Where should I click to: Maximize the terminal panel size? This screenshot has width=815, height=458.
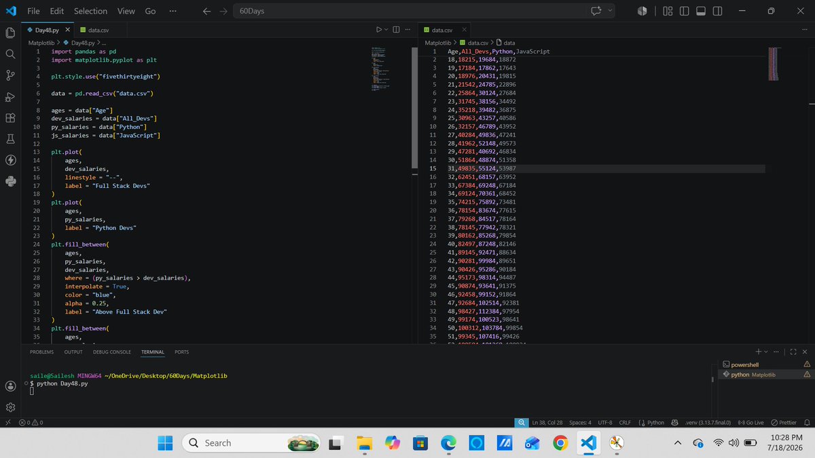point(793,351)
